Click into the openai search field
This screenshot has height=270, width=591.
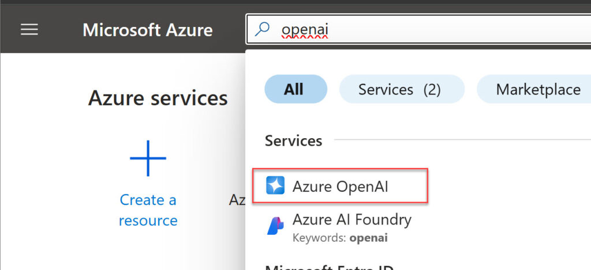[418, 29]
